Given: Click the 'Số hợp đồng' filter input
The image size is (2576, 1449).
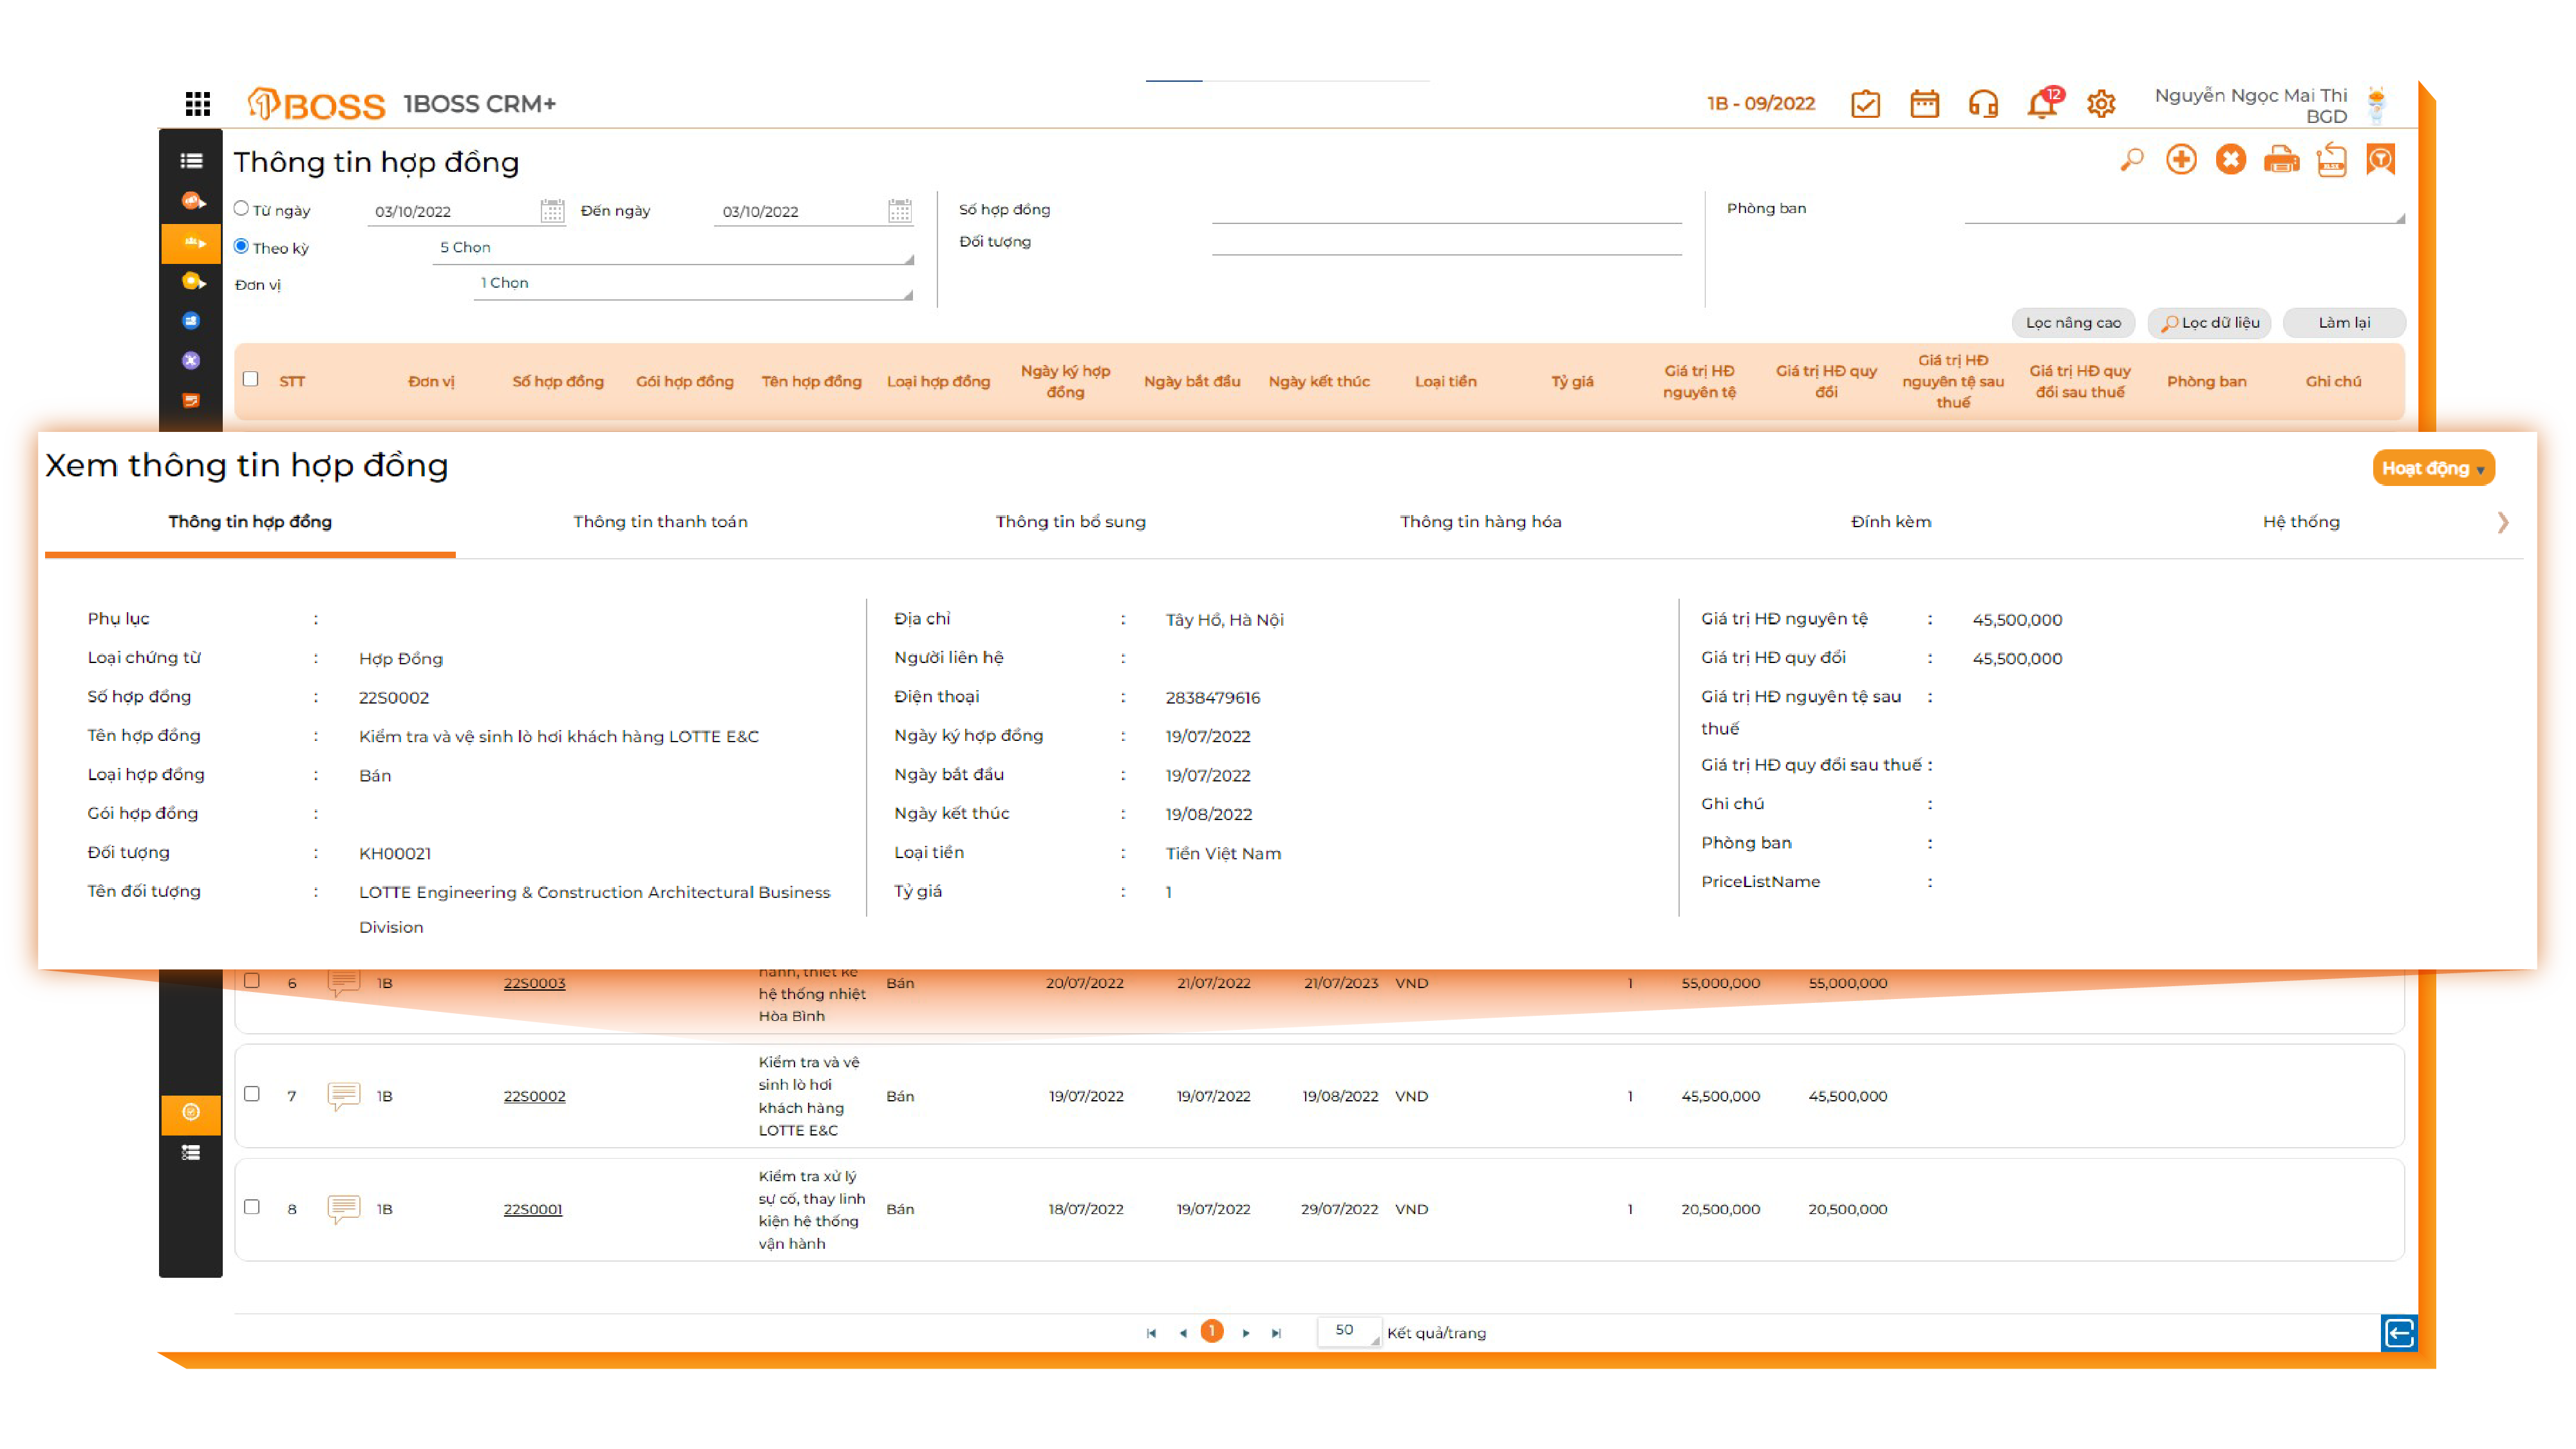Looking at the screenshot, I should (1445, 210).
